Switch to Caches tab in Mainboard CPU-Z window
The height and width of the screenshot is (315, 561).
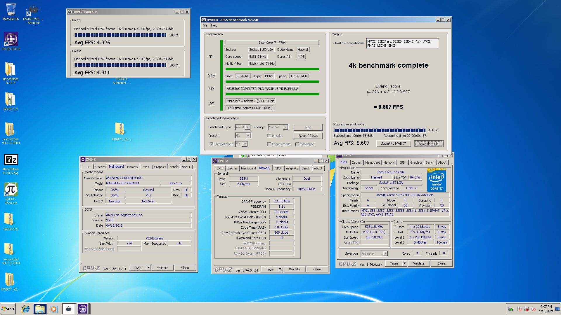(x=100, y=167)
